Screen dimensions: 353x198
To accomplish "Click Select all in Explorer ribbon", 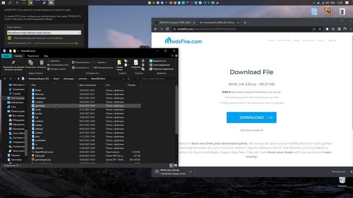I will tap(158, 61).
